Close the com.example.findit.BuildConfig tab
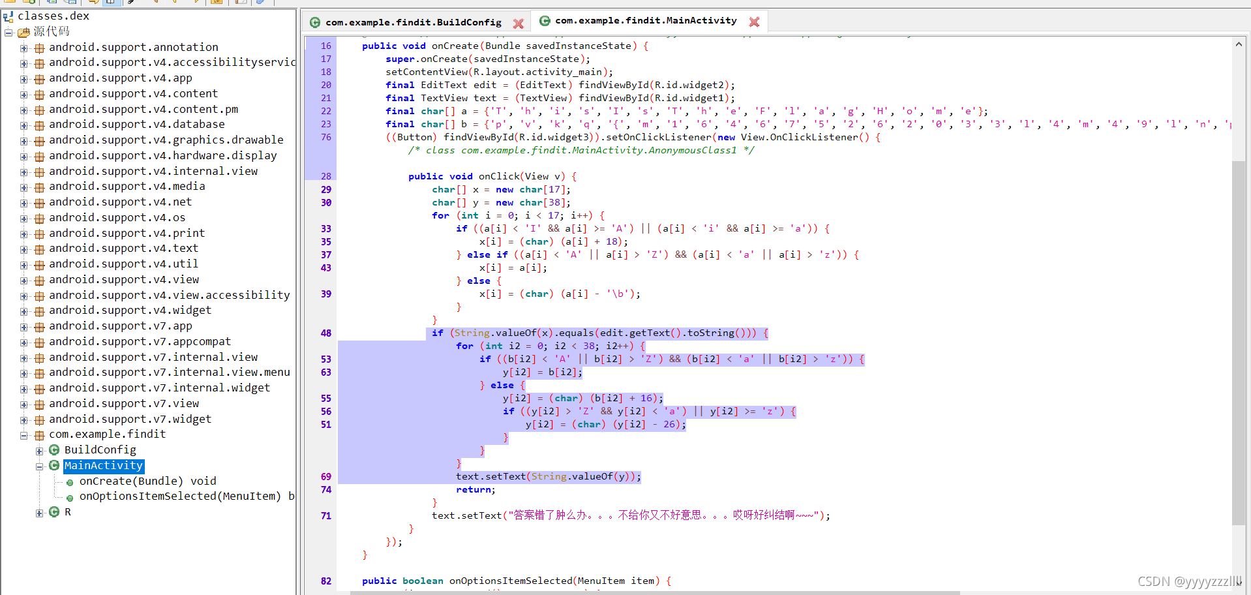 point(519,23)
